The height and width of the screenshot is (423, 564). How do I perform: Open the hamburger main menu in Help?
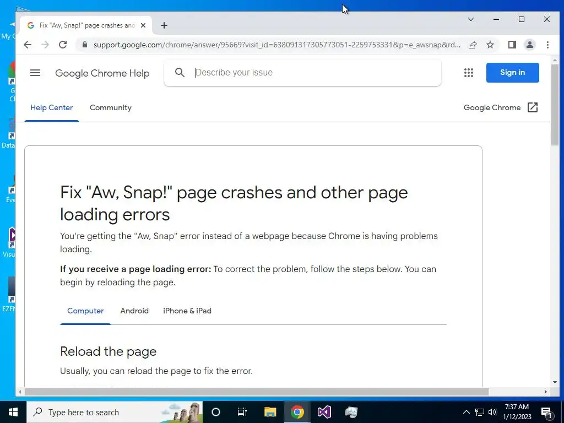pyautogui.click(x=35, y=73)
